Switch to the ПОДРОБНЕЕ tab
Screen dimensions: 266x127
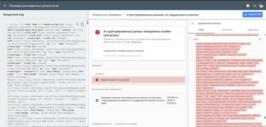coord(253,30)
